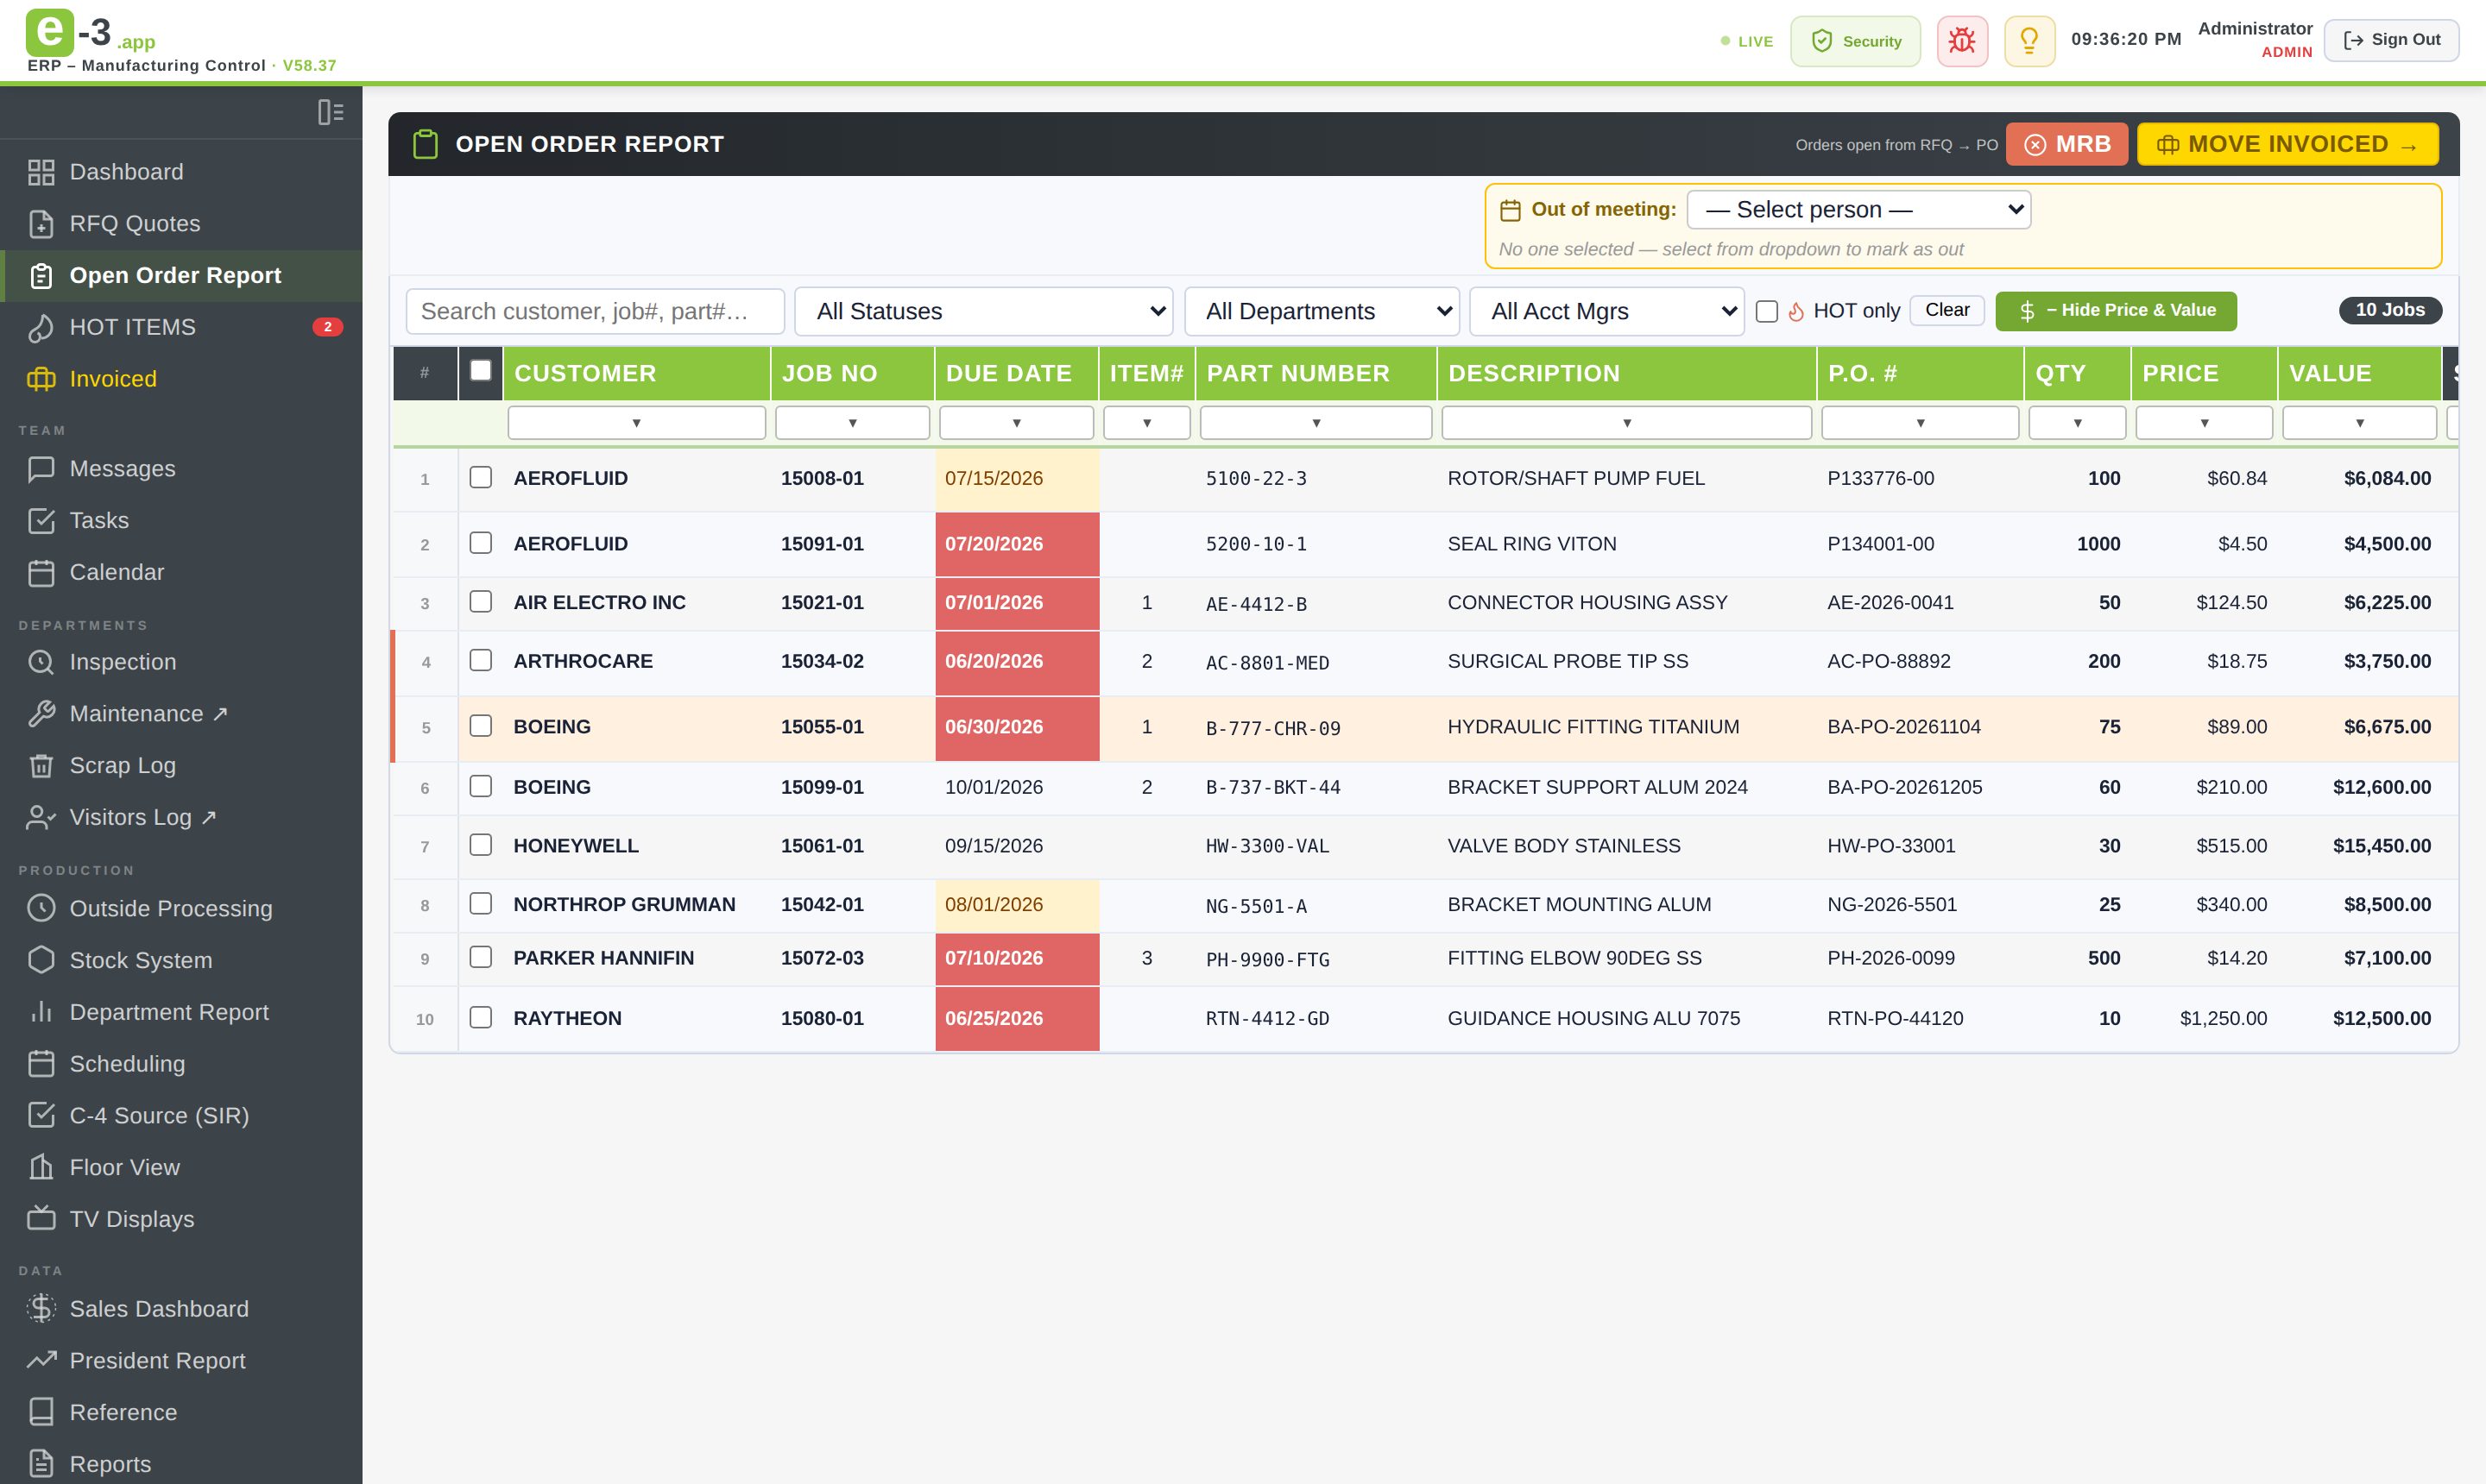Viewport: 2486px width, 1484px height.
Task: Open Scrap Log trash icon
Action: pyautogui.click(x=41, y=765)
